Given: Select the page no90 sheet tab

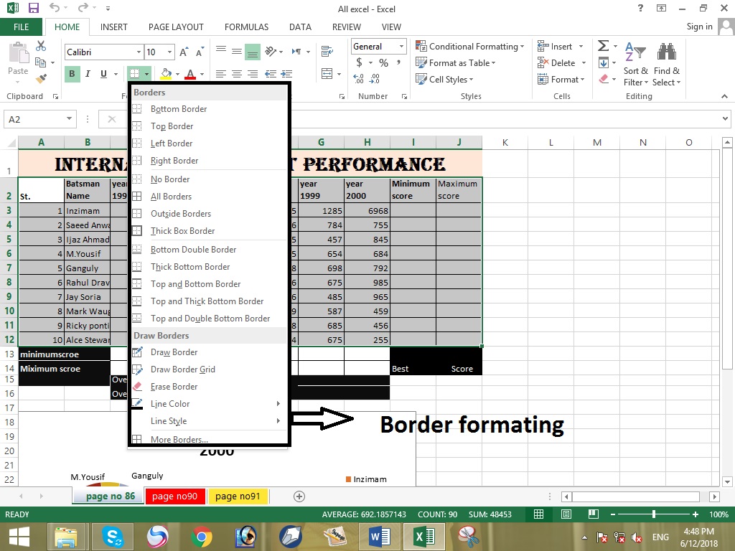Looking at the screenshot, I should point(174,496).
